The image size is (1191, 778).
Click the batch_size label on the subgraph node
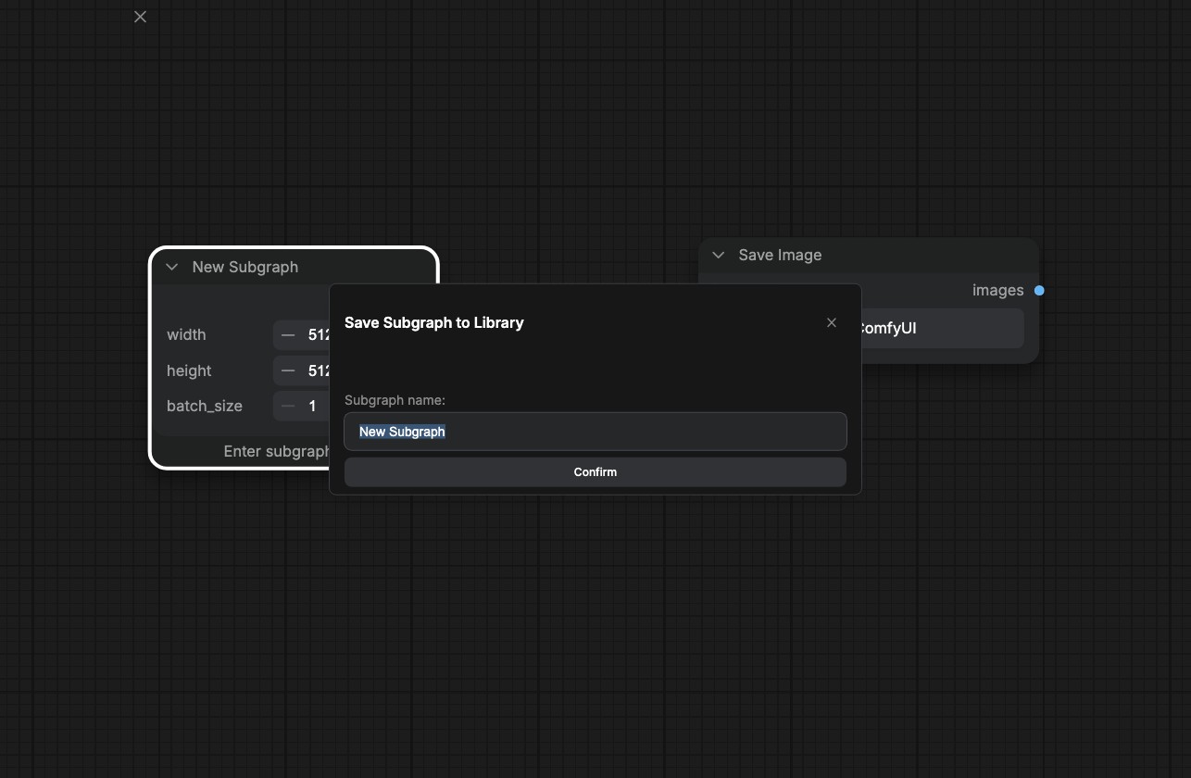205,406
